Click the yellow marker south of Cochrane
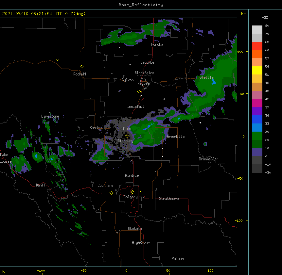Viewport: 282px width, 275px height. 111,193
